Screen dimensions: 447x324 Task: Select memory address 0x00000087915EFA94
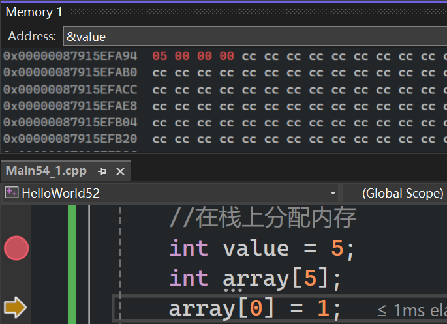point(70,56)
